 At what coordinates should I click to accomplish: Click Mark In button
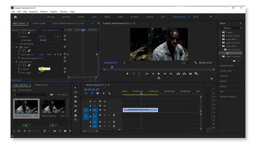click(134, 74)
